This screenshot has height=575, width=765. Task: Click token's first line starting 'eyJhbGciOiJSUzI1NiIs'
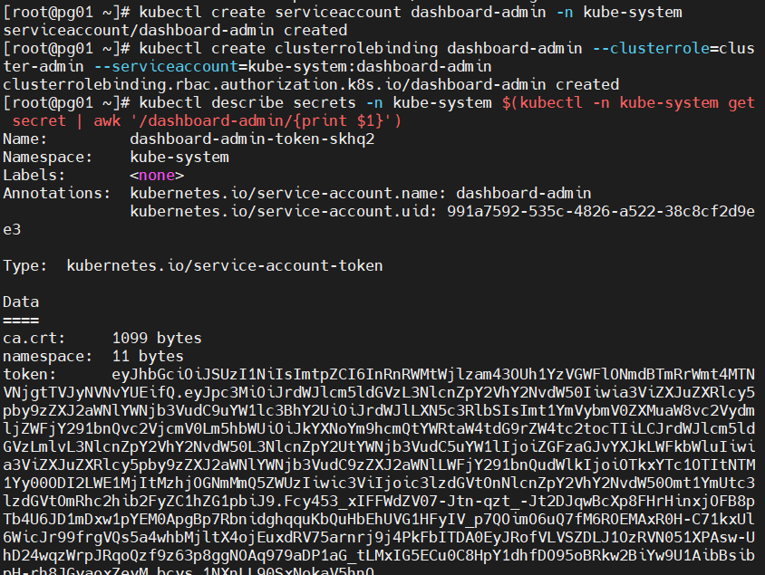[x=433, y=375]
